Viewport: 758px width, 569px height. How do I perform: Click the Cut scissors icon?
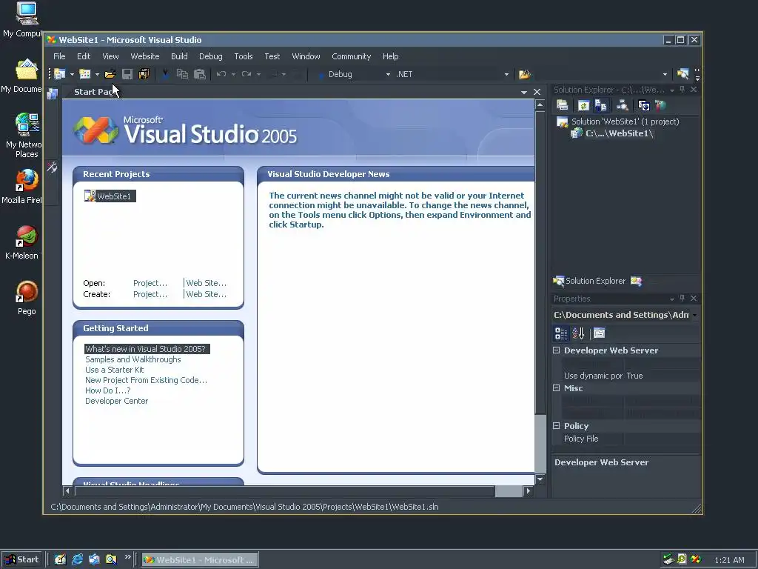[x=165, y=74]
